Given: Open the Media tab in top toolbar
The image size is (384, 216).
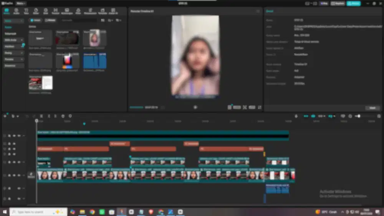Looking at the screenshot, I should tap(7, 11).
